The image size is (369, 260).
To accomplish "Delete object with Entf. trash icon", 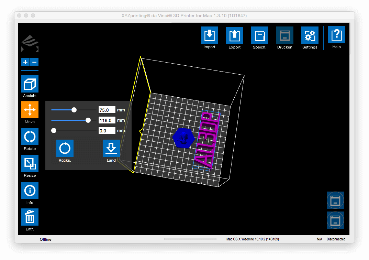I will pos(30,217).
